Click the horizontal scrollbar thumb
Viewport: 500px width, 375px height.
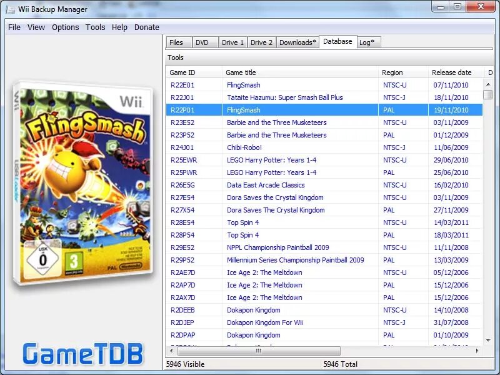point(259,351)
